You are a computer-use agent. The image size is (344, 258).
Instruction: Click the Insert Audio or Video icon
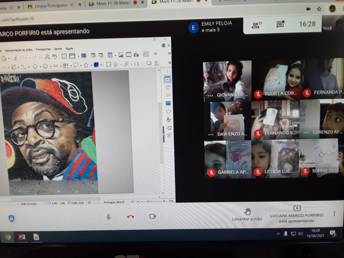(x=128, y=55)
